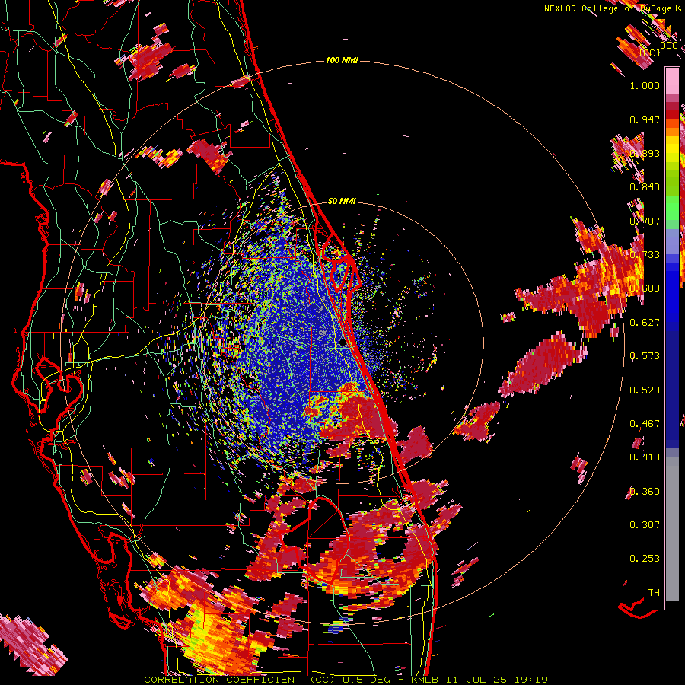This screenshot has width=685, height=685.
Task: Click the DCC legend title
Action: [668, 46]
